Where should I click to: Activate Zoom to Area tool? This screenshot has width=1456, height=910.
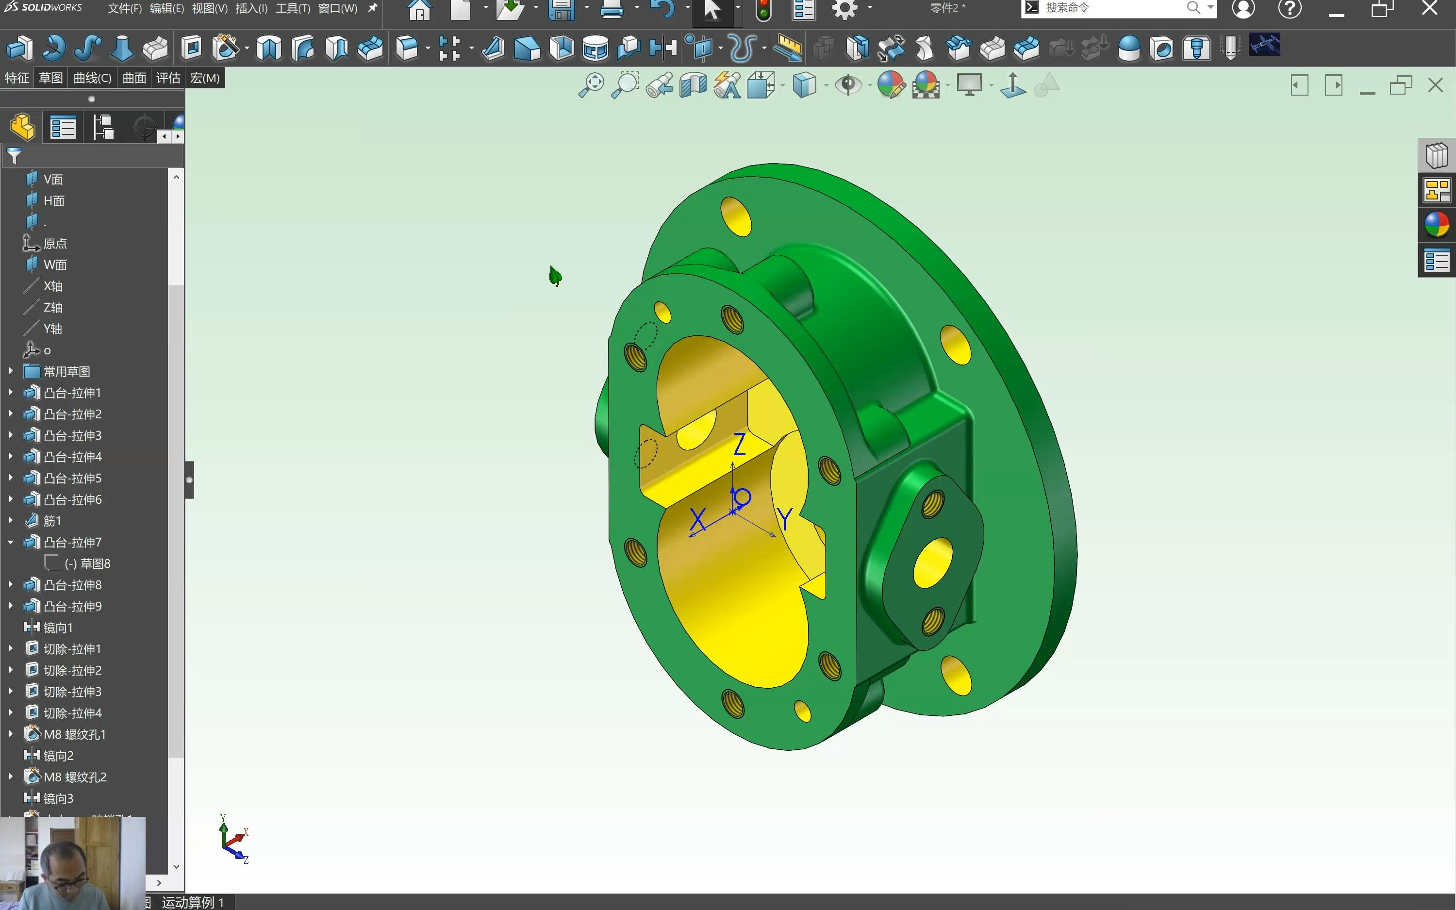point(625,85)
